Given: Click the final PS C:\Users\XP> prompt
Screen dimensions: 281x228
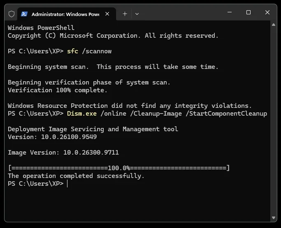Looking at the screenshot, I should pyautogui.click(x=36, y=184).
